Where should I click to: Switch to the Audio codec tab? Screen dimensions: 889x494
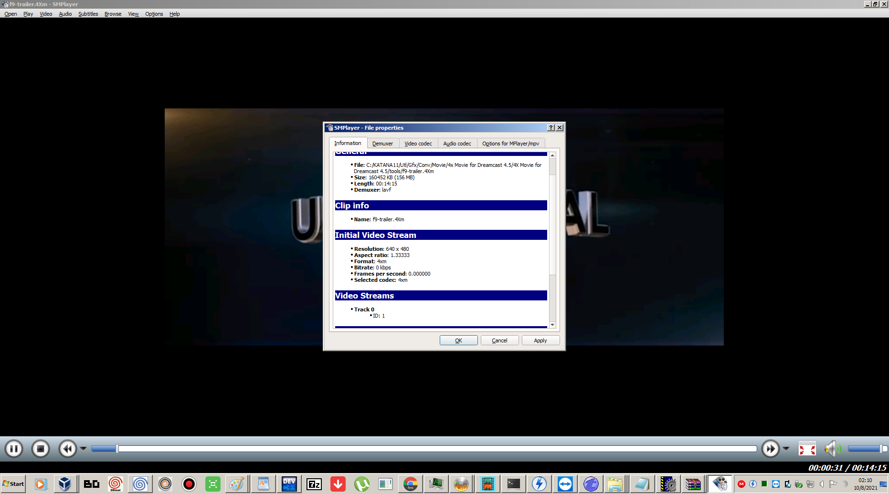click(x=457, y=144)
